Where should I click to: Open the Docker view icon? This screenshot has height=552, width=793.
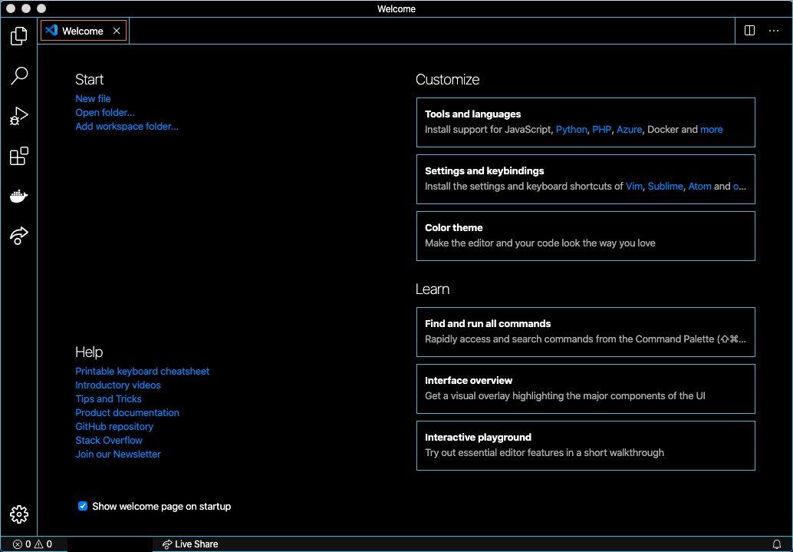coord(18,196)
